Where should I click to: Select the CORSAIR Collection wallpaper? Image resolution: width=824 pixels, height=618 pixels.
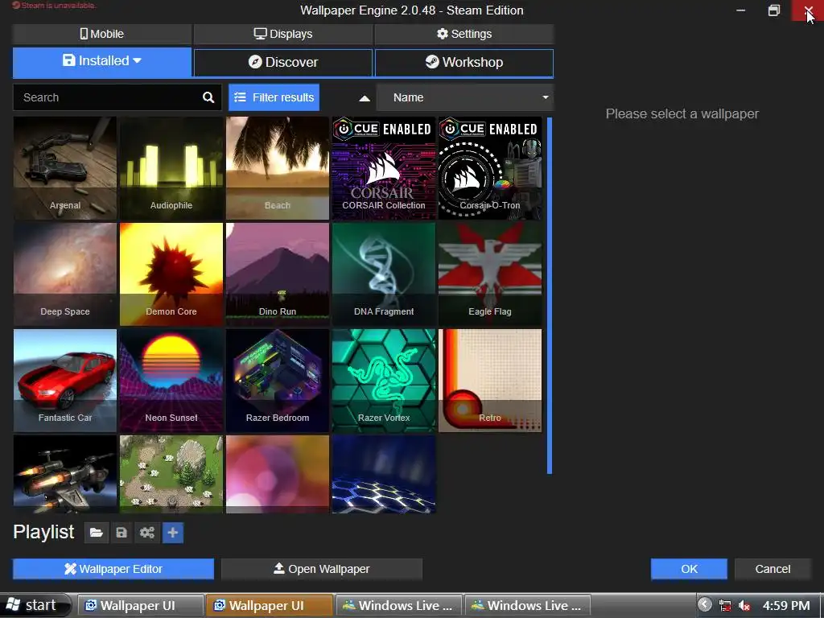coord(384,168)
